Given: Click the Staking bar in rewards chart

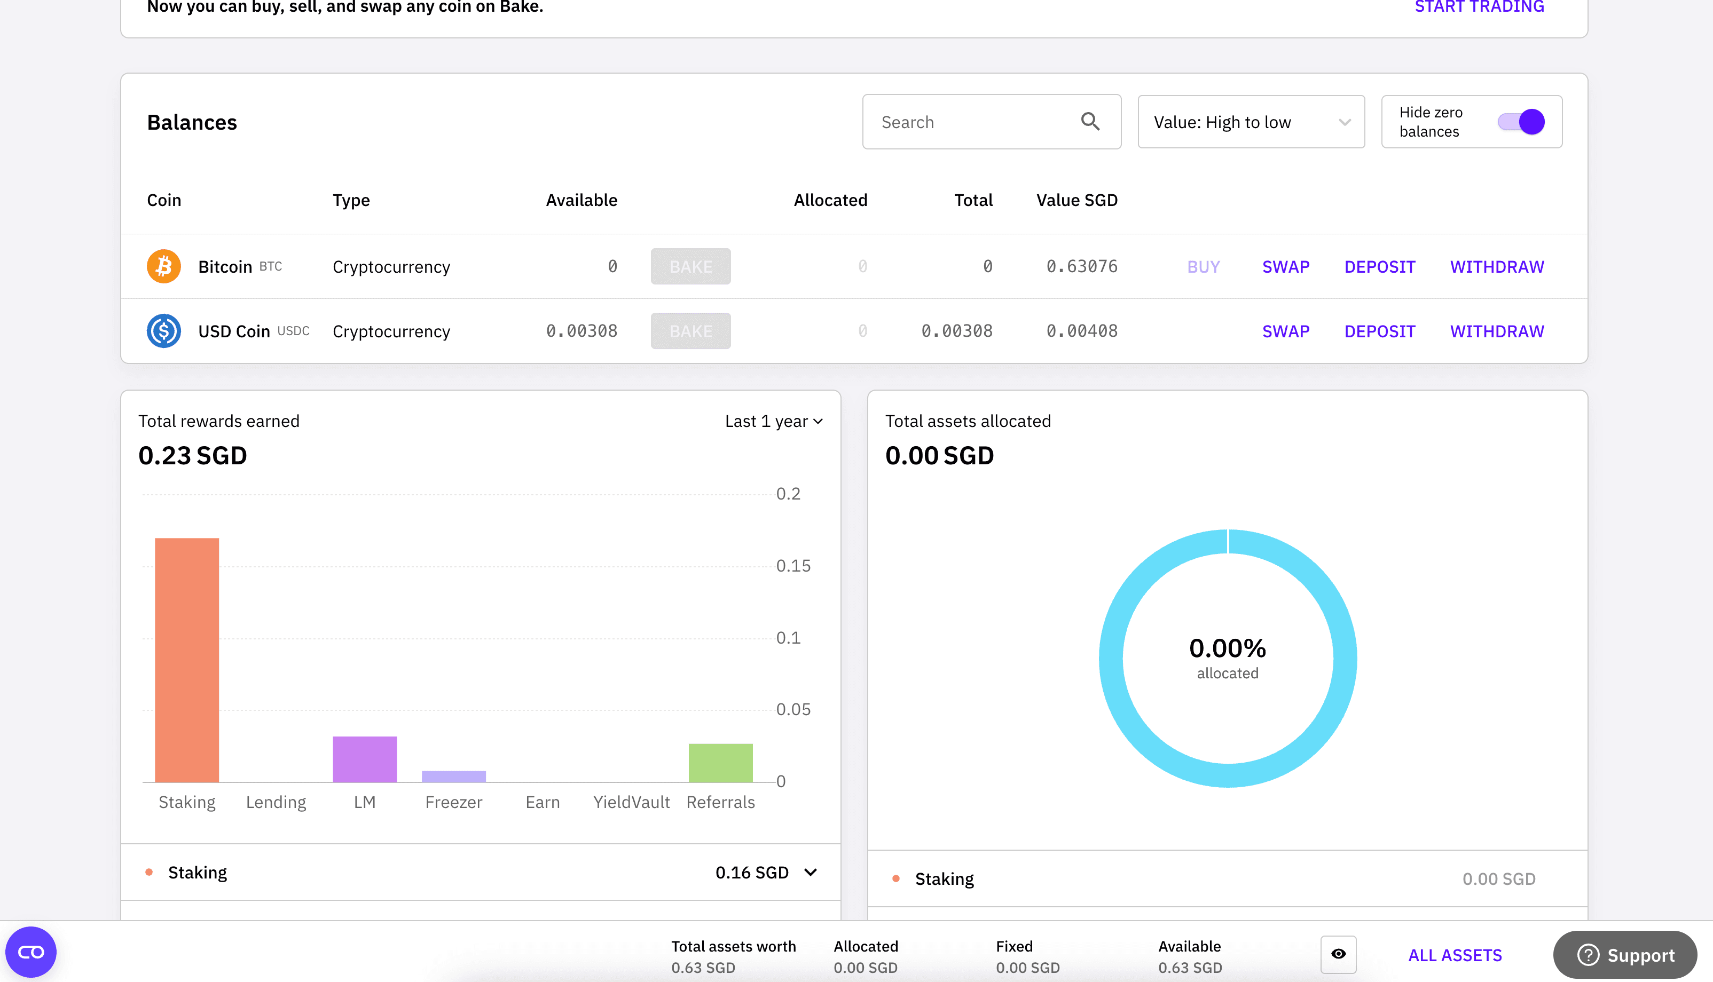Looking at the screenshot, I should click(x=187, y=660).
